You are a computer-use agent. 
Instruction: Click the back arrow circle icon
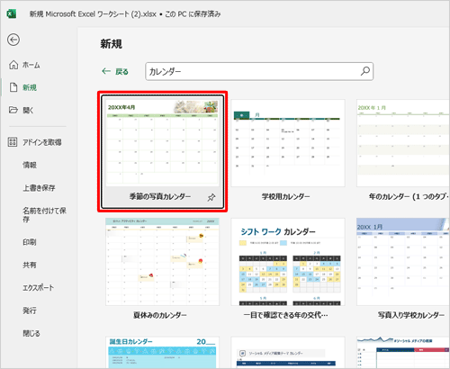point(13,40)
